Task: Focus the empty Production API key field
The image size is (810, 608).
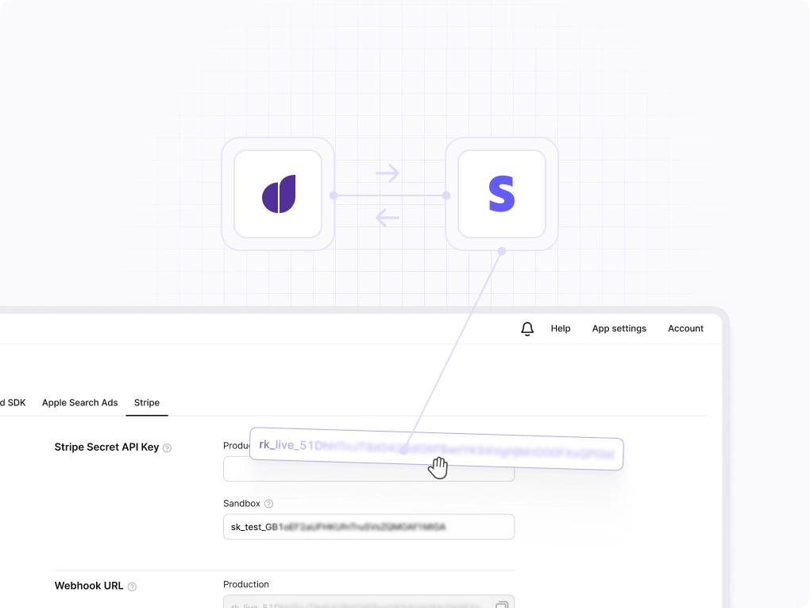Action: point(368,469)
